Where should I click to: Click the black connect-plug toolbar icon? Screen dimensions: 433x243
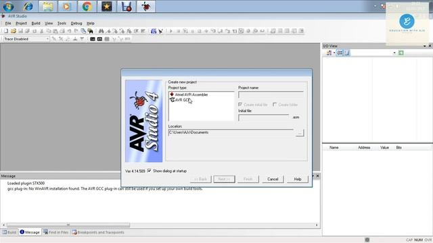click(x=161, y=31)
